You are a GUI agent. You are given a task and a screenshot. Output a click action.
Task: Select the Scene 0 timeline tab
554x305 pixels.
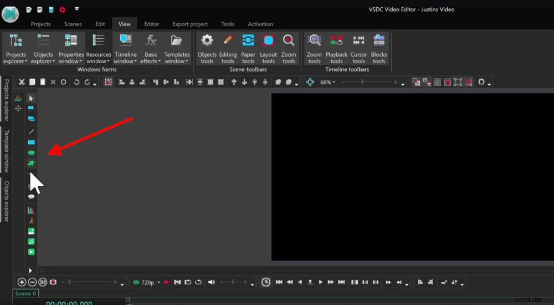25,293
